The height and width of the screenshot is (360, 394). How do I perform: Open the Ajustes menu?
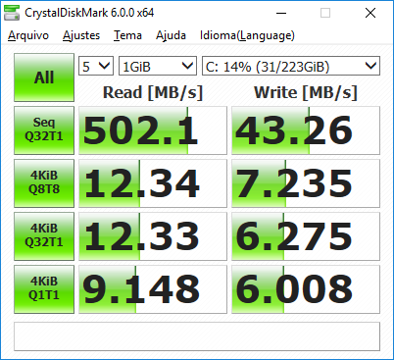(81, 35)
